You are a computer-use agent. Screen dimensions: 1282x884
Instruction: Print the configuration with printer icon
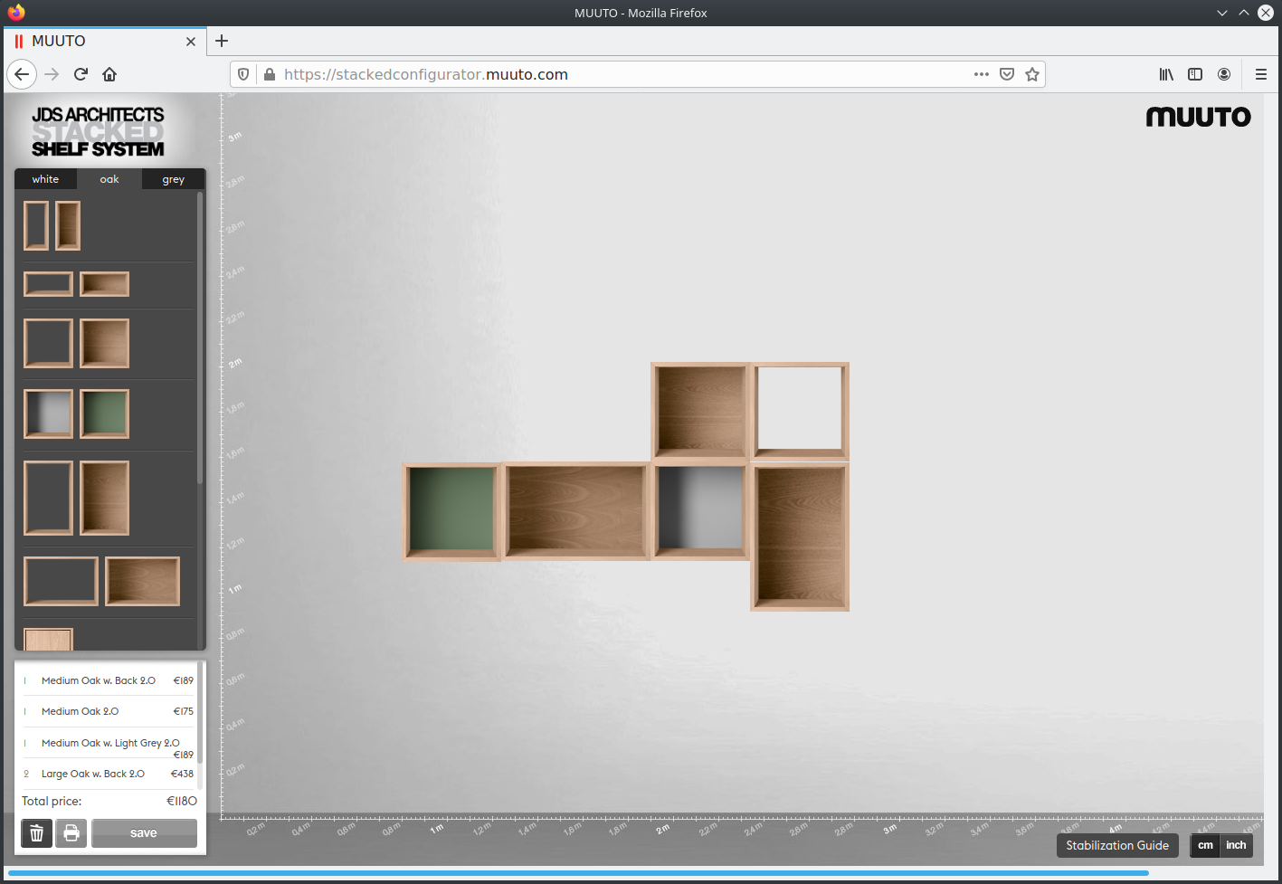tap(71, 832)
